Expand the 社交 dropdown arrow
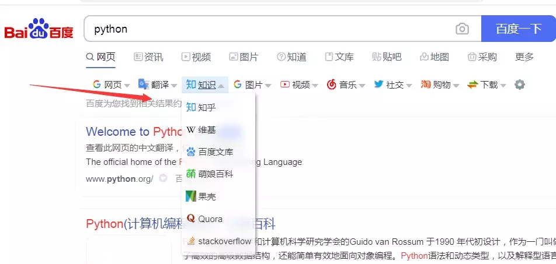 click(409, 85)
